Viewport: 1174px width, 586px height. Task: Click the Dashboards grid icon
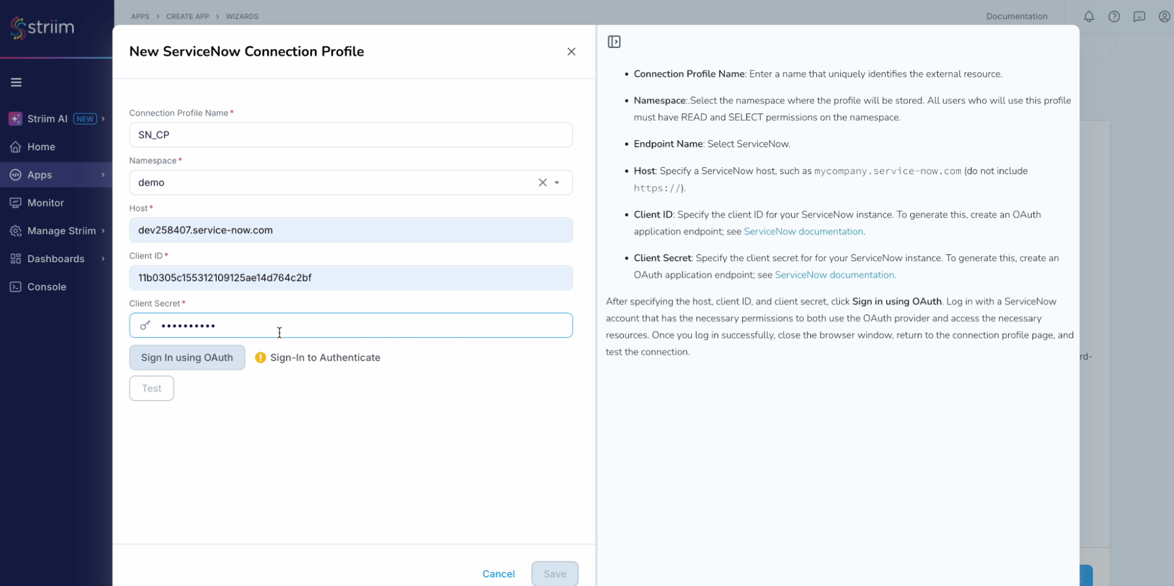pyautogui.click(x=16, y=259)
